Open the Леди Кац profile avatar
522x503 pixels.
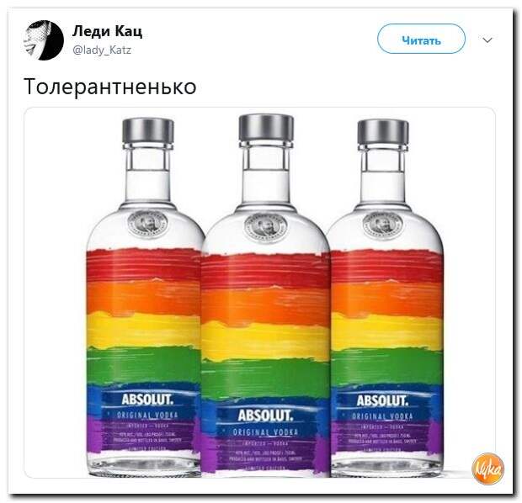coord(44,40)
